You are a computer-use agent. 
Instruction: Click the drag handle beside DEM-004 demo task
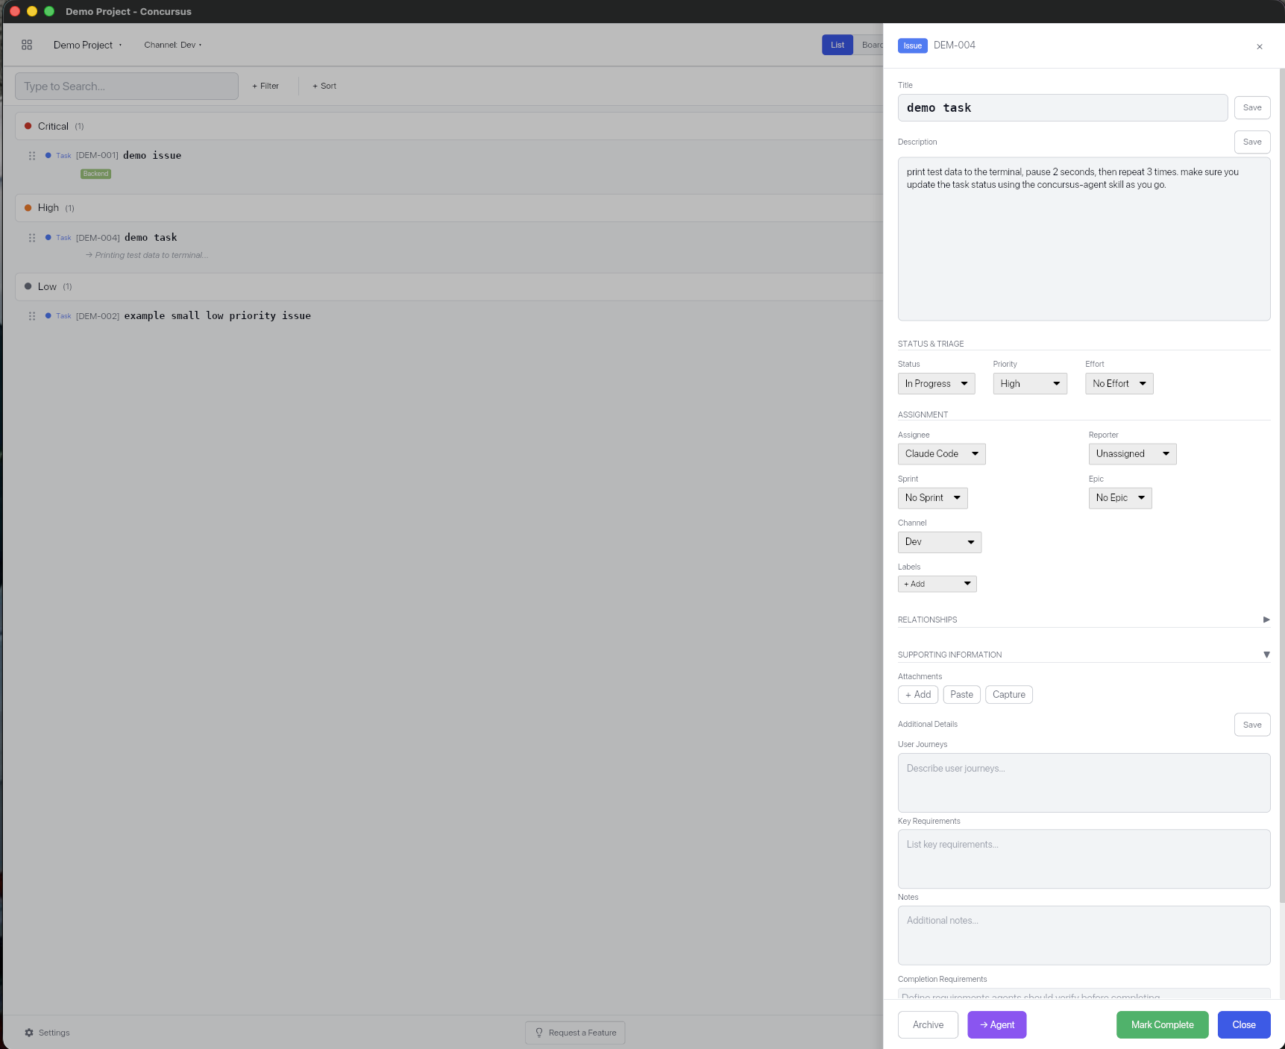pyautogui.click(x=32, y=237)
